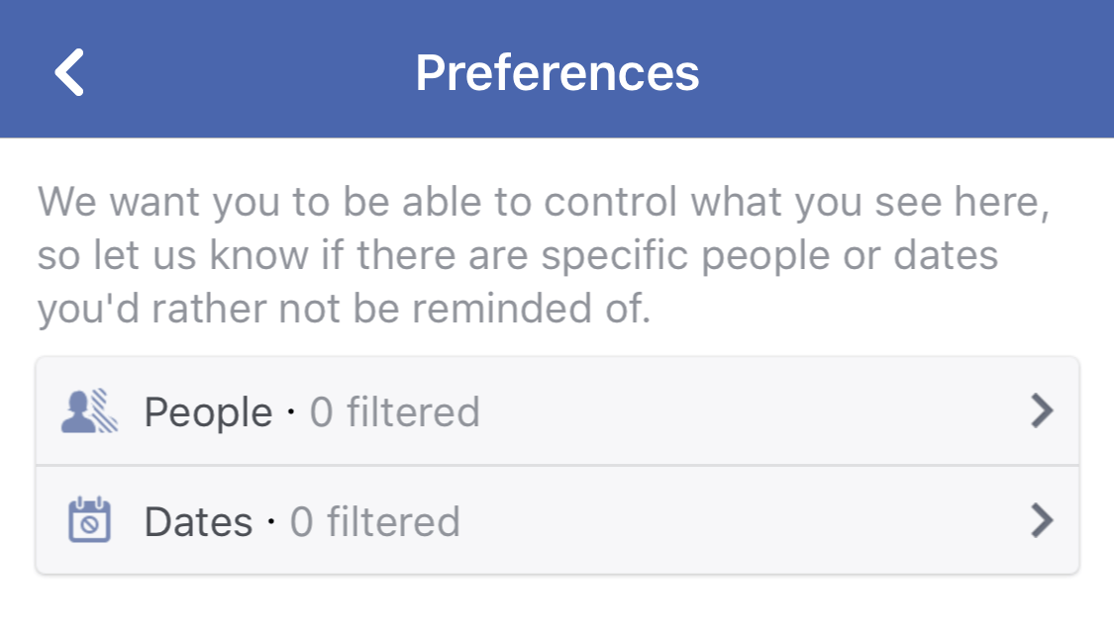The height and width of the screenshot is (634, 1114).
Task: Select the Preferences header title
Action: point(557,70)
